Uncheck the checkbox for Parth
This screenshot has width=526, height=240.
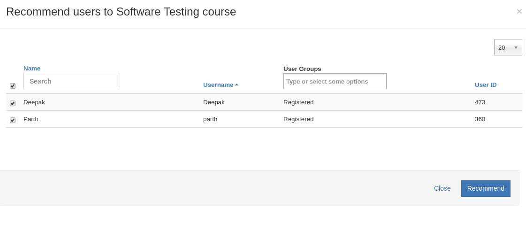13,120
